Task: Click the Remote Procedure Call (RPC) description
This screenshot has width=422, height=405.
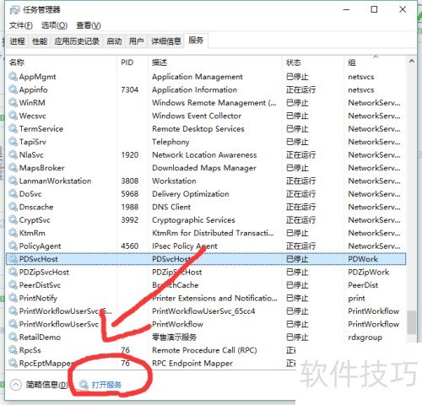Action: pyautogui.click(x=204, y=350)
